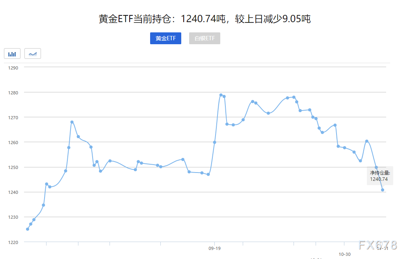Click the first data point near 1225

(x=28, y=229)
